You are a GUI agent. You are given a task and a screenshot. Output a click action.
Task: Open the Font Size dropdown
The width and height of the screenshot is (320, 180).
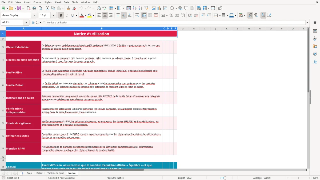pos(53,15)
